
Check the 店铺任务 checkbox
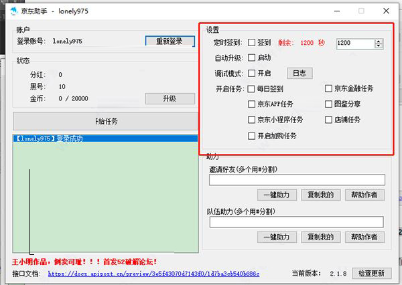[328, 120]
